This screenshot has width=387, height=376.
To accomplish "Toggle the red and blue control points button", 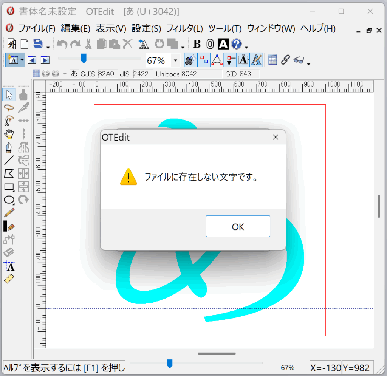I will click(204, 60).
